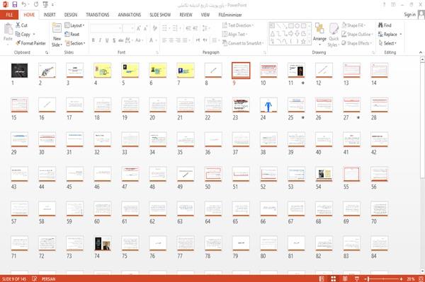Toggle Underline formatting
Viewport: 425px width, 282px height.
point(107,40)
